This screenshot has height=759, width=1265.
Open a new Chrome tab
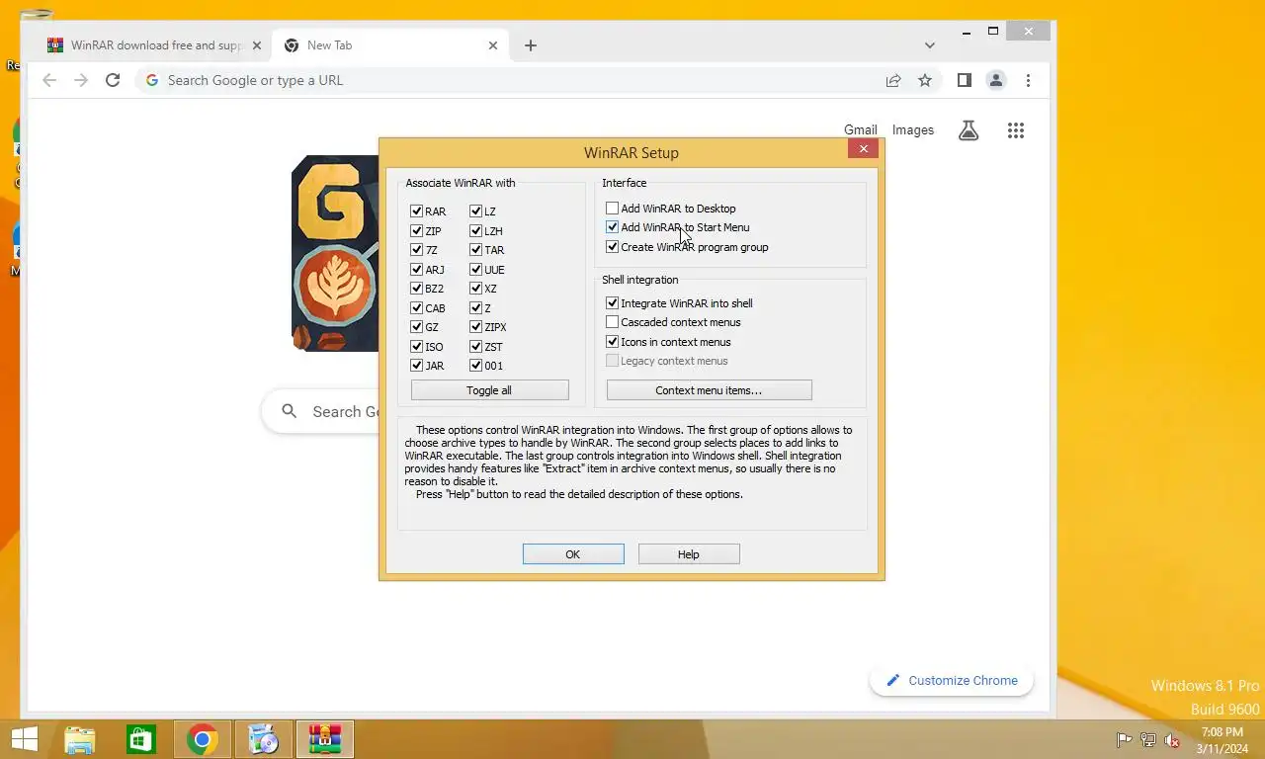(531, 45)
